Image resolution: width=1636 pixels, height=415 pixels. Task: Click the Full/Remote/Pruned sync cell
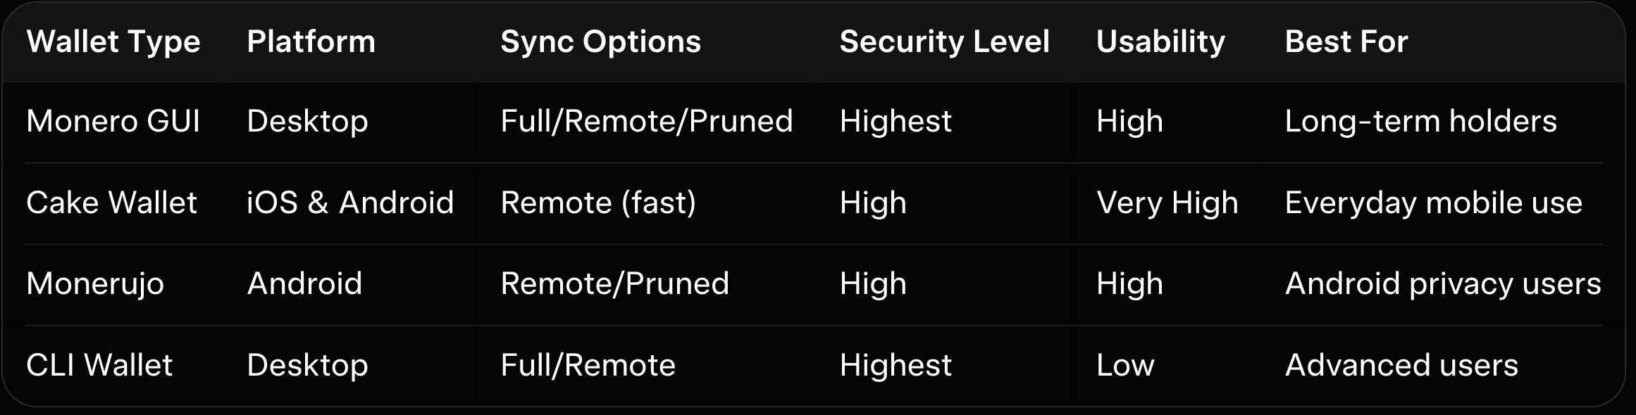click(646, 122)
